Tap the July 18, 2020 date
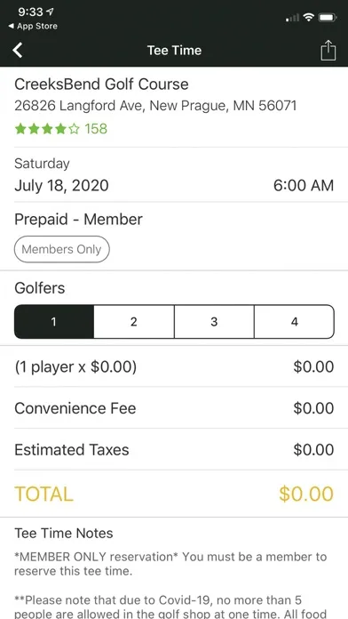This screenshot has width=348, height=619. [x=61, y=186]
